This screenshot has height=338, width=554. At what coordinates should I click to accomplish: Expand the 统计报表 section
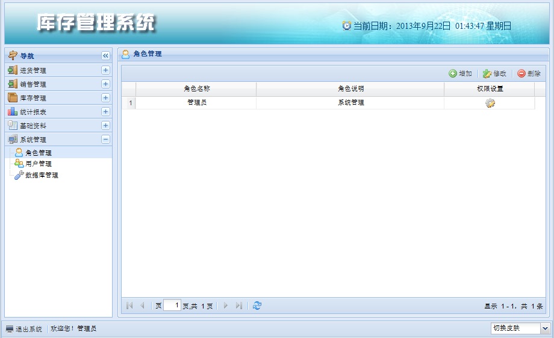pyautogui.click(x=105, y=112)
